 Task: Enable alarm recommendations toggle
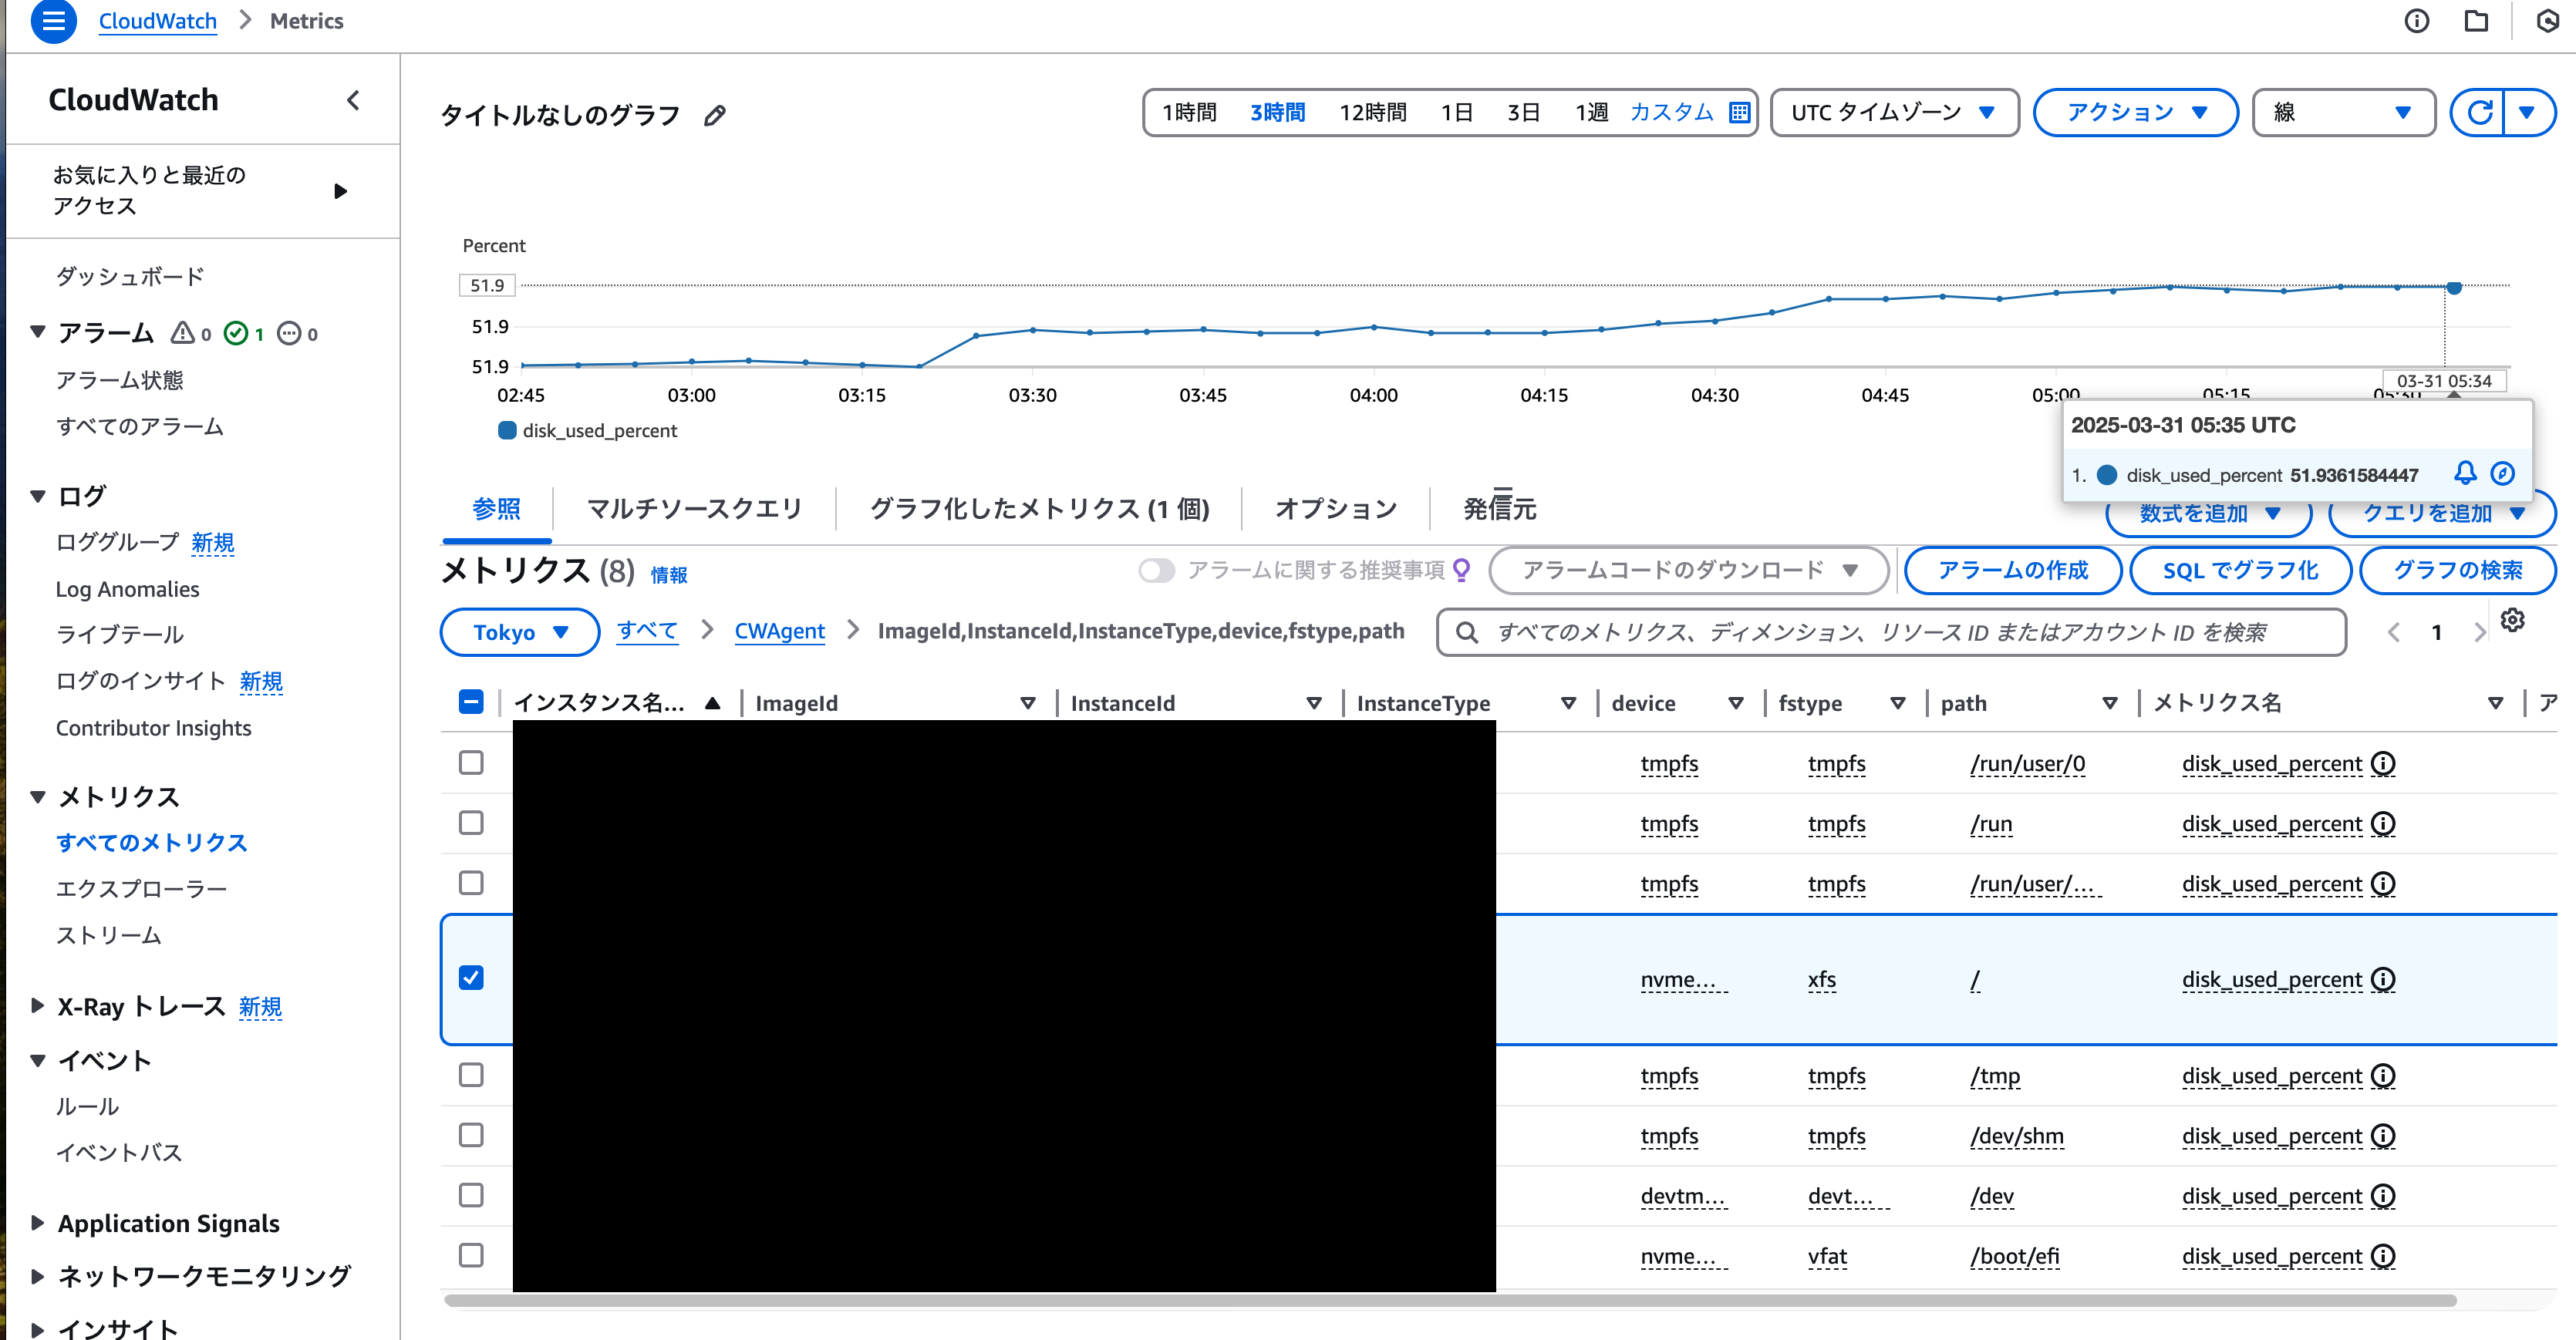click(1157, 570)
